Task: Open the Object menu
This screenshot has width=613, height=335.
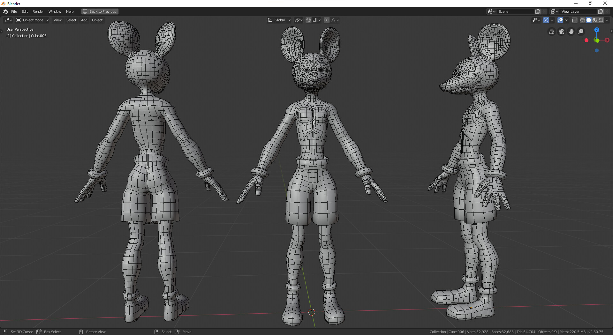Action: 97,20
